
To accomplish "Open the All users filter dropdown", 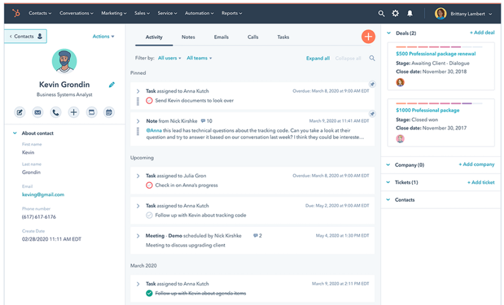I will [169, 58].
